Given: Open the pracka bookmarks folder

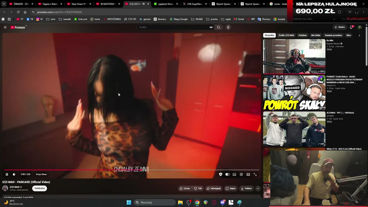Looking at the screenshot, I should [212, 19].
